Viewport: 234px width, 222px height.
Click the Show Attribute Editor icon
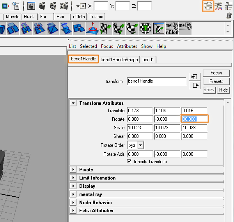tap(208, 5)
